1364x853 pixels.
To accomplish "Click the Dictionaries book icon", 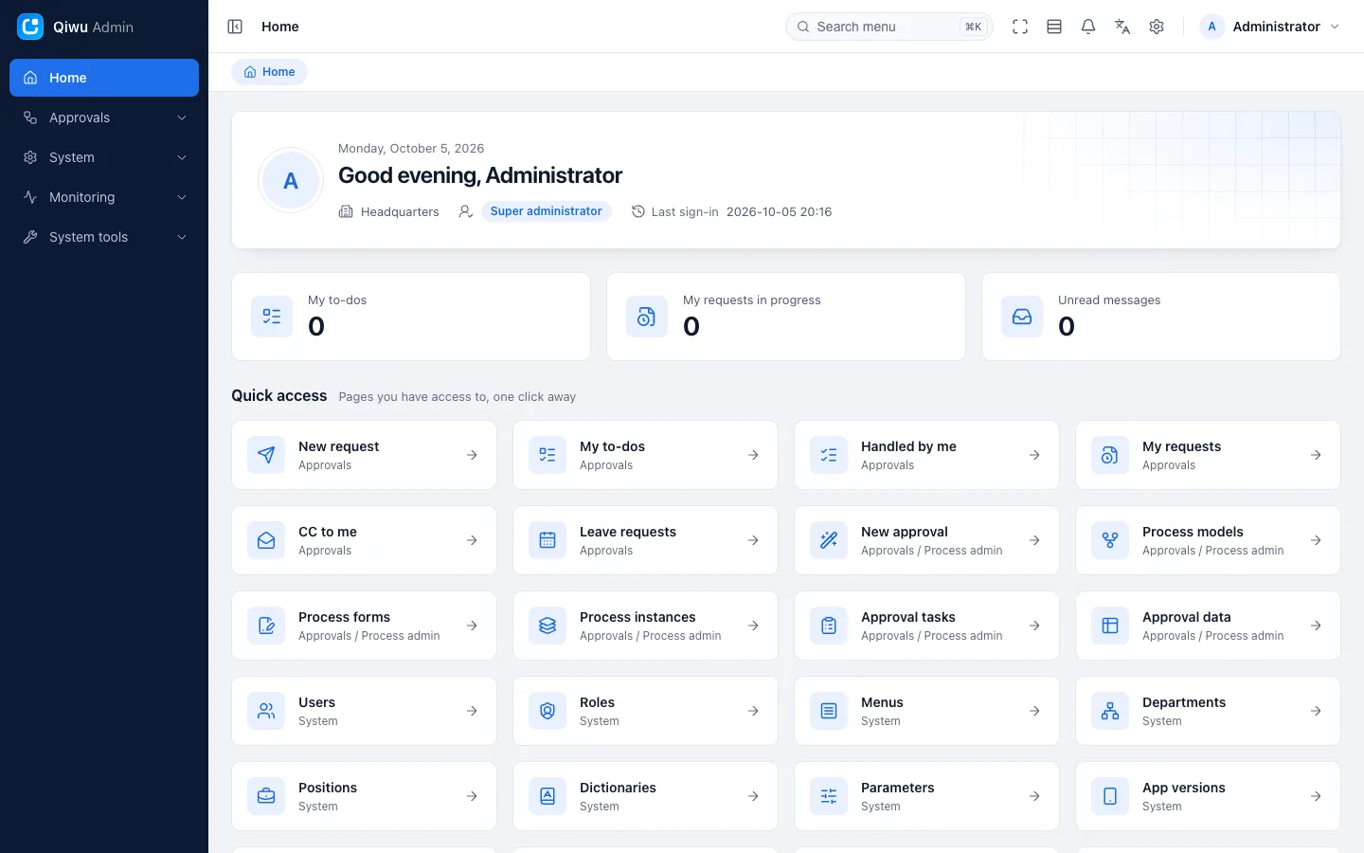I will (x=547, y=796).
